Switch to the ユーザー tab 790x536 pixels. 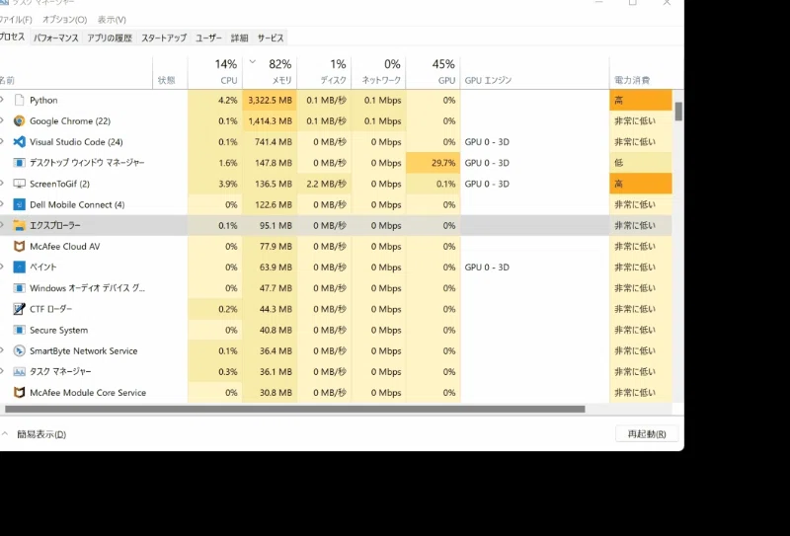click(208, 38)
